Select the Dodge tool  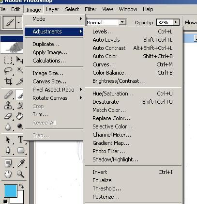coord(20,126)
